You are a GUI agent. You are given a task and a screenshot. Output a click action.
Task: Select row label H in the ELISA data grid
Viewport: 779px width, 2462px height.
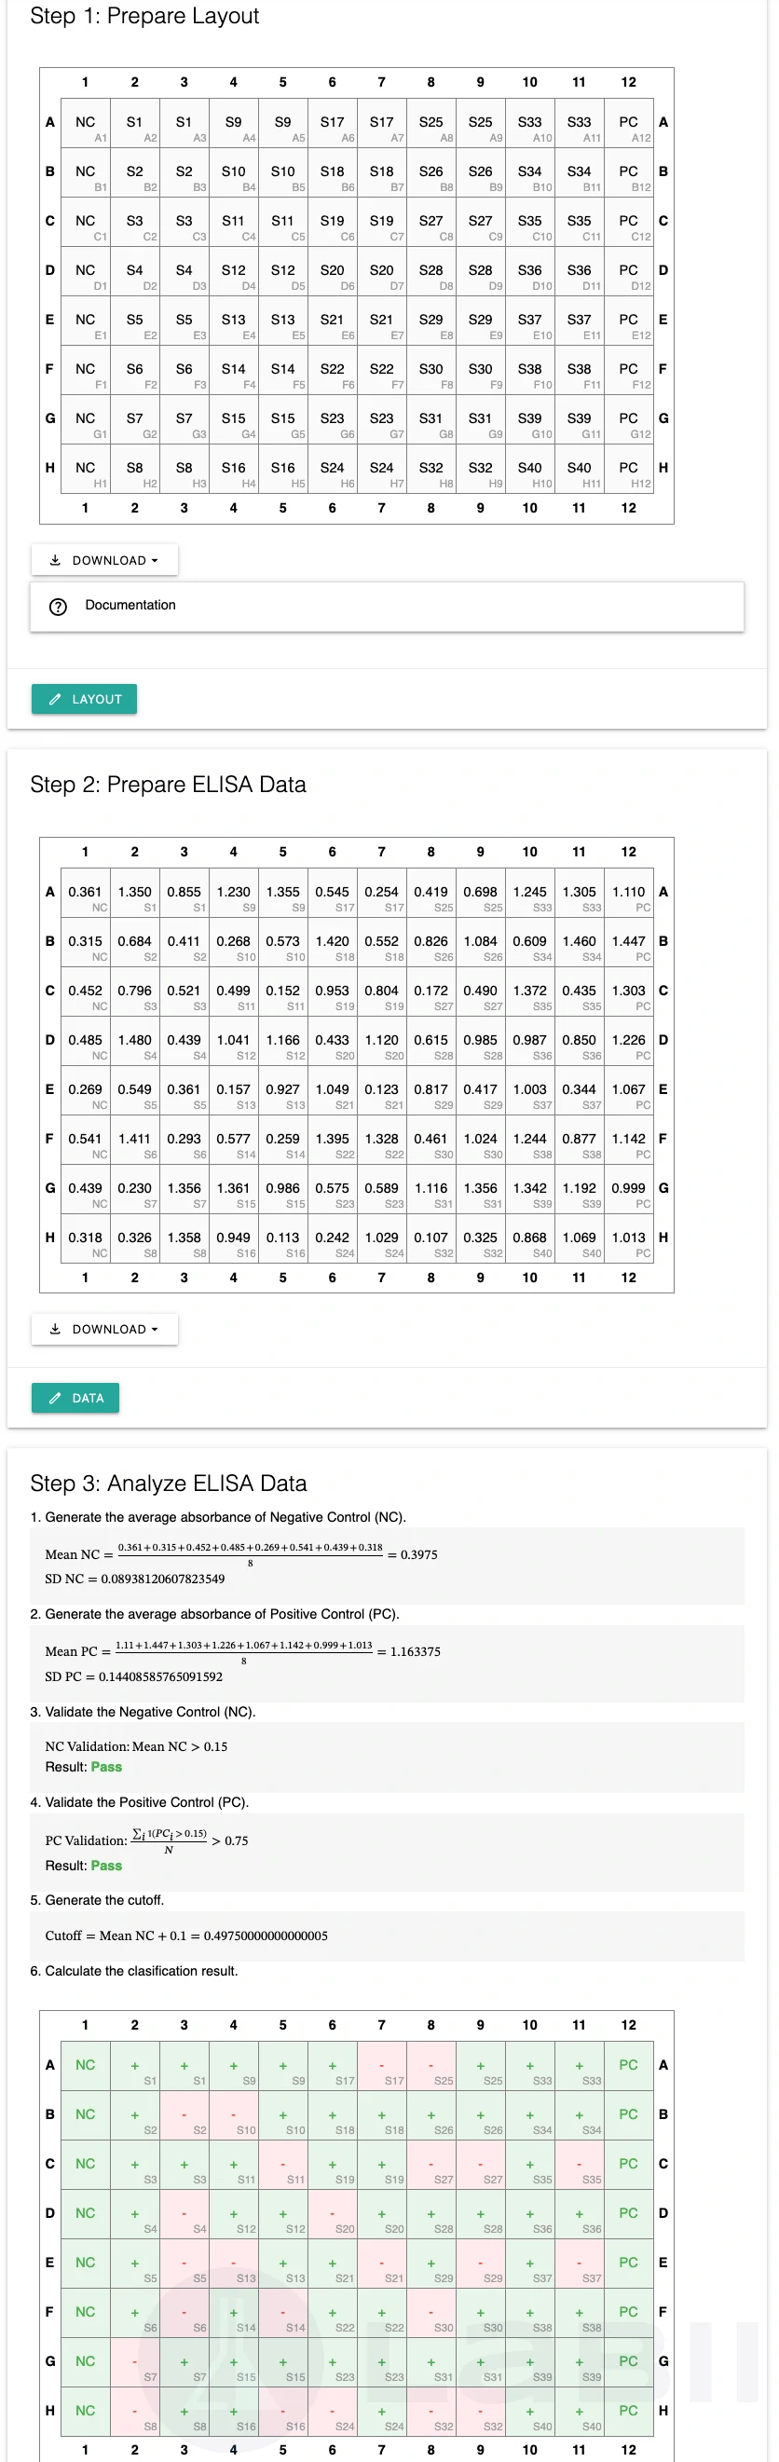tap(48, 1236)
